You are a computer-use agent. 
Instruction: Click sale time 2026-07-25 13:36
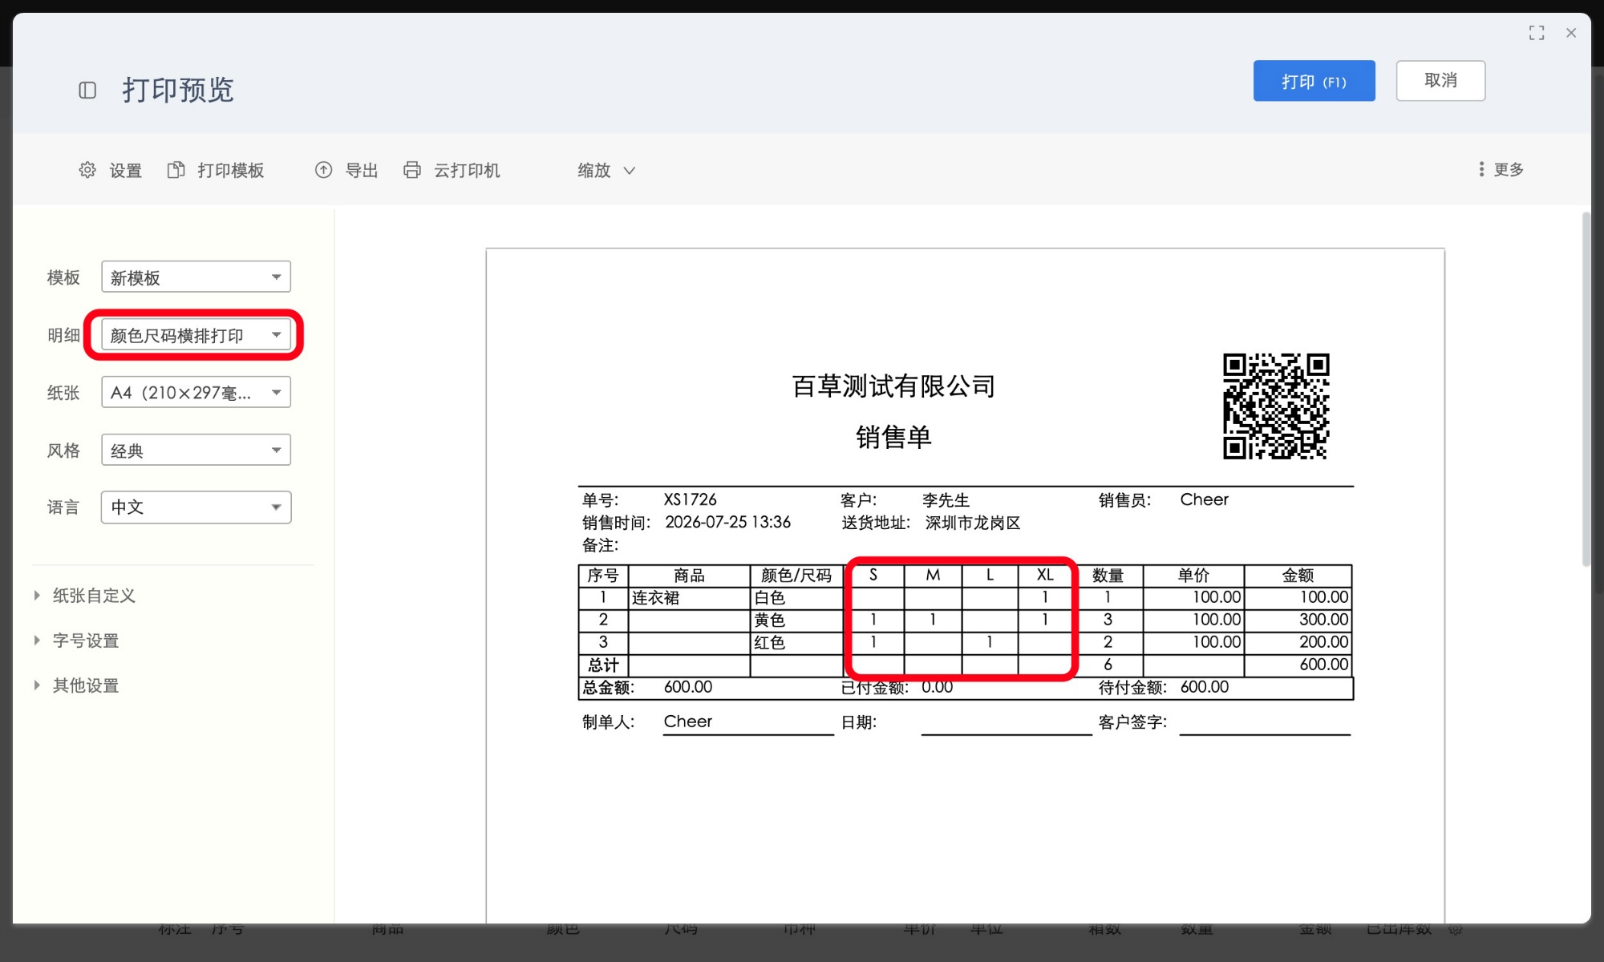(x=727, y=522)
